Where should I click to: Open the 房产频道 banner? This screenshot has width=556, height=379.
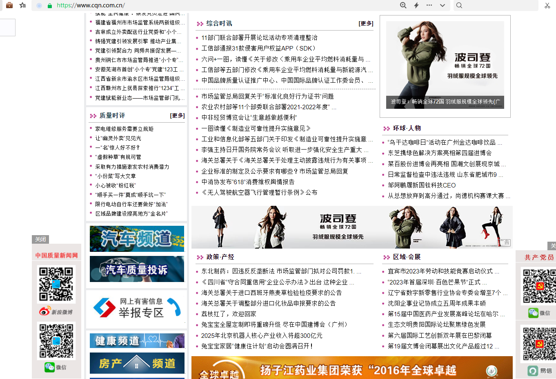click(x=137, y=363)
